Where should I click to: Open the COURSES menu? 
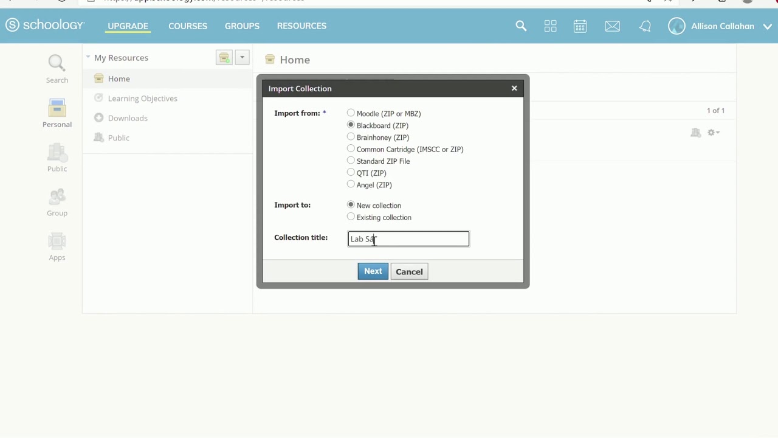click(x=188, y=26)
